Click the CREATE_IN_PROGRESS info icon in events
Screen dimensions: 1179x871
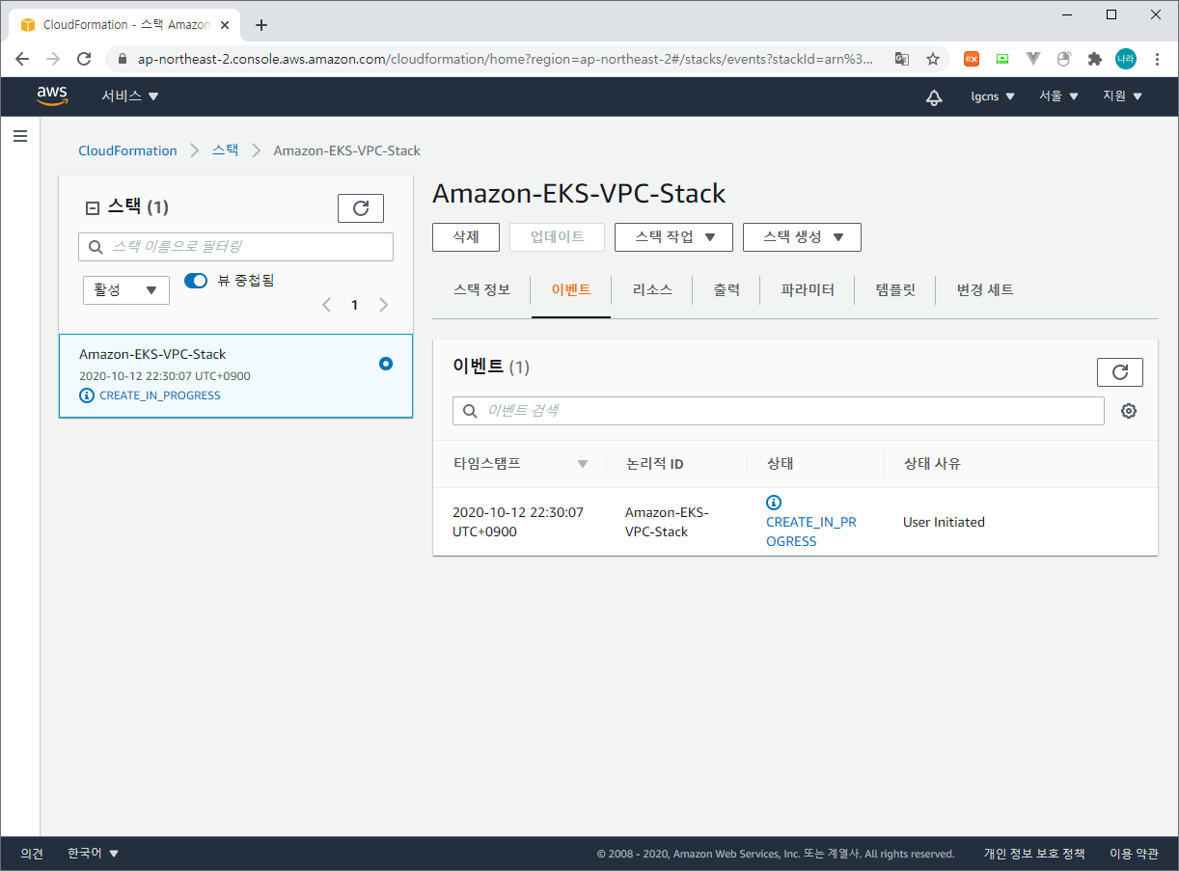773,503
